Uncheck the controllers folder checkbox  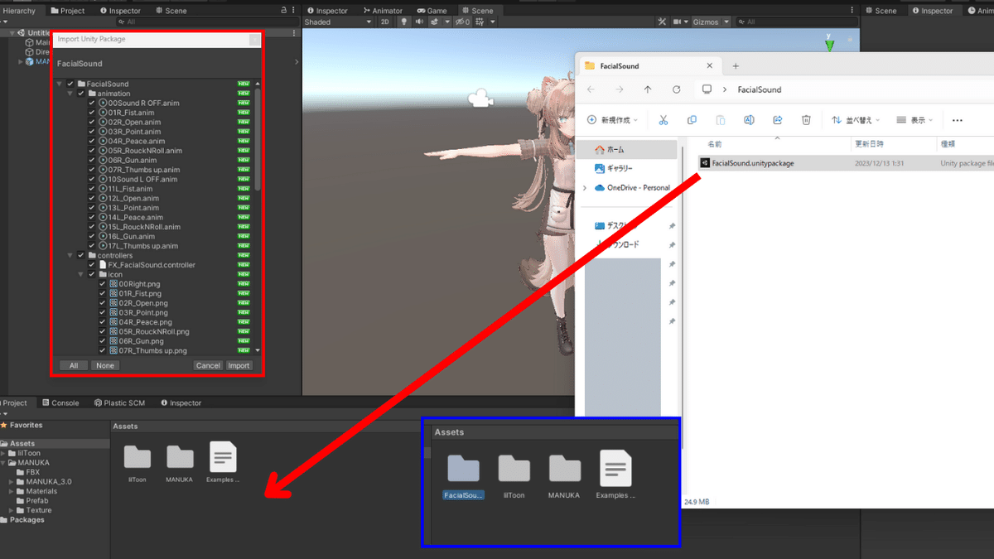pyautogui.click(x=80, y=255)
